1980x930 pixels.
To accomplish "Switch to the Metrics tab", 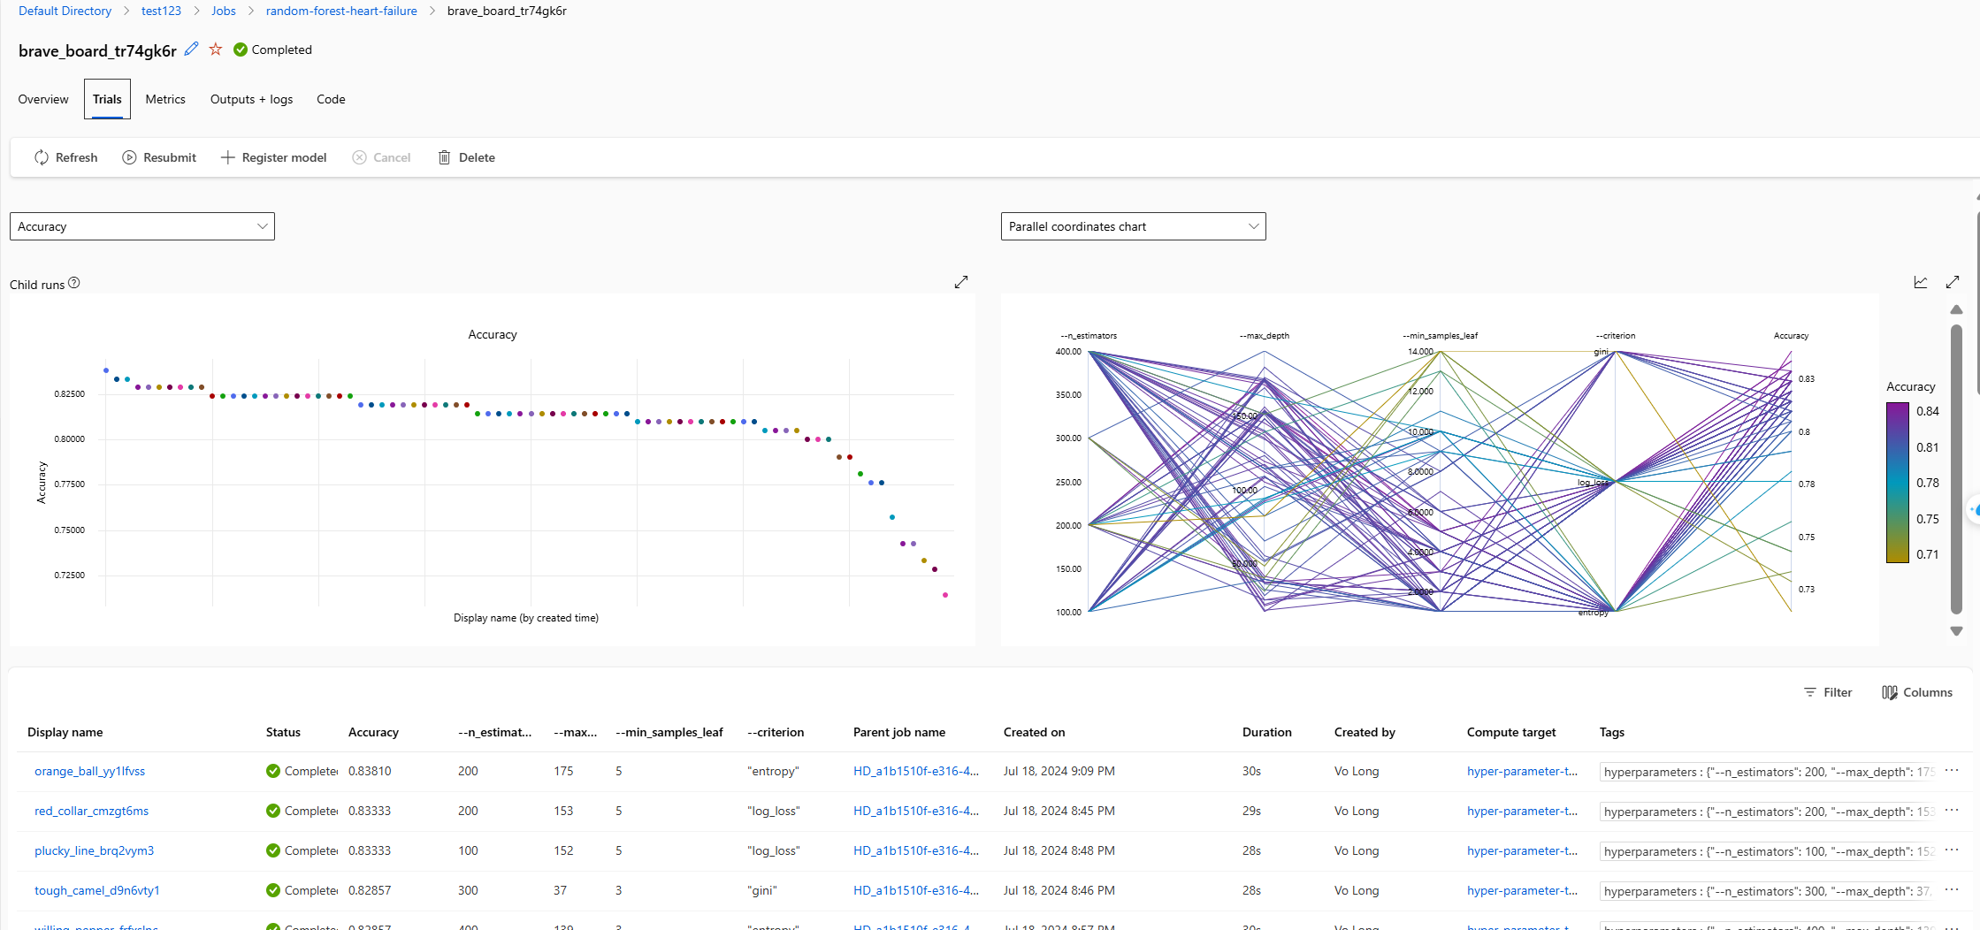I will click(x=165, y=99).
